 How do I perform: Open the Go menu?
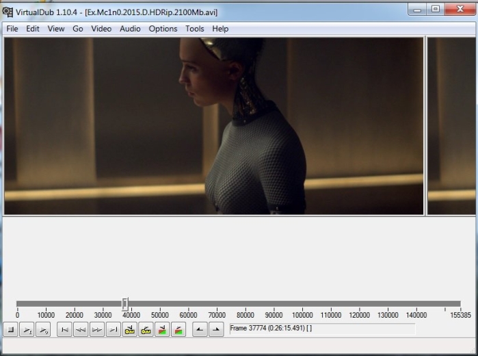click(78, 29)
